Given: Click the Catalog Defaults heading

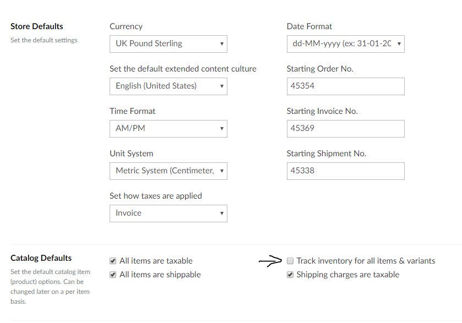Looking at the screenshot, I should [x=41, y=258].
